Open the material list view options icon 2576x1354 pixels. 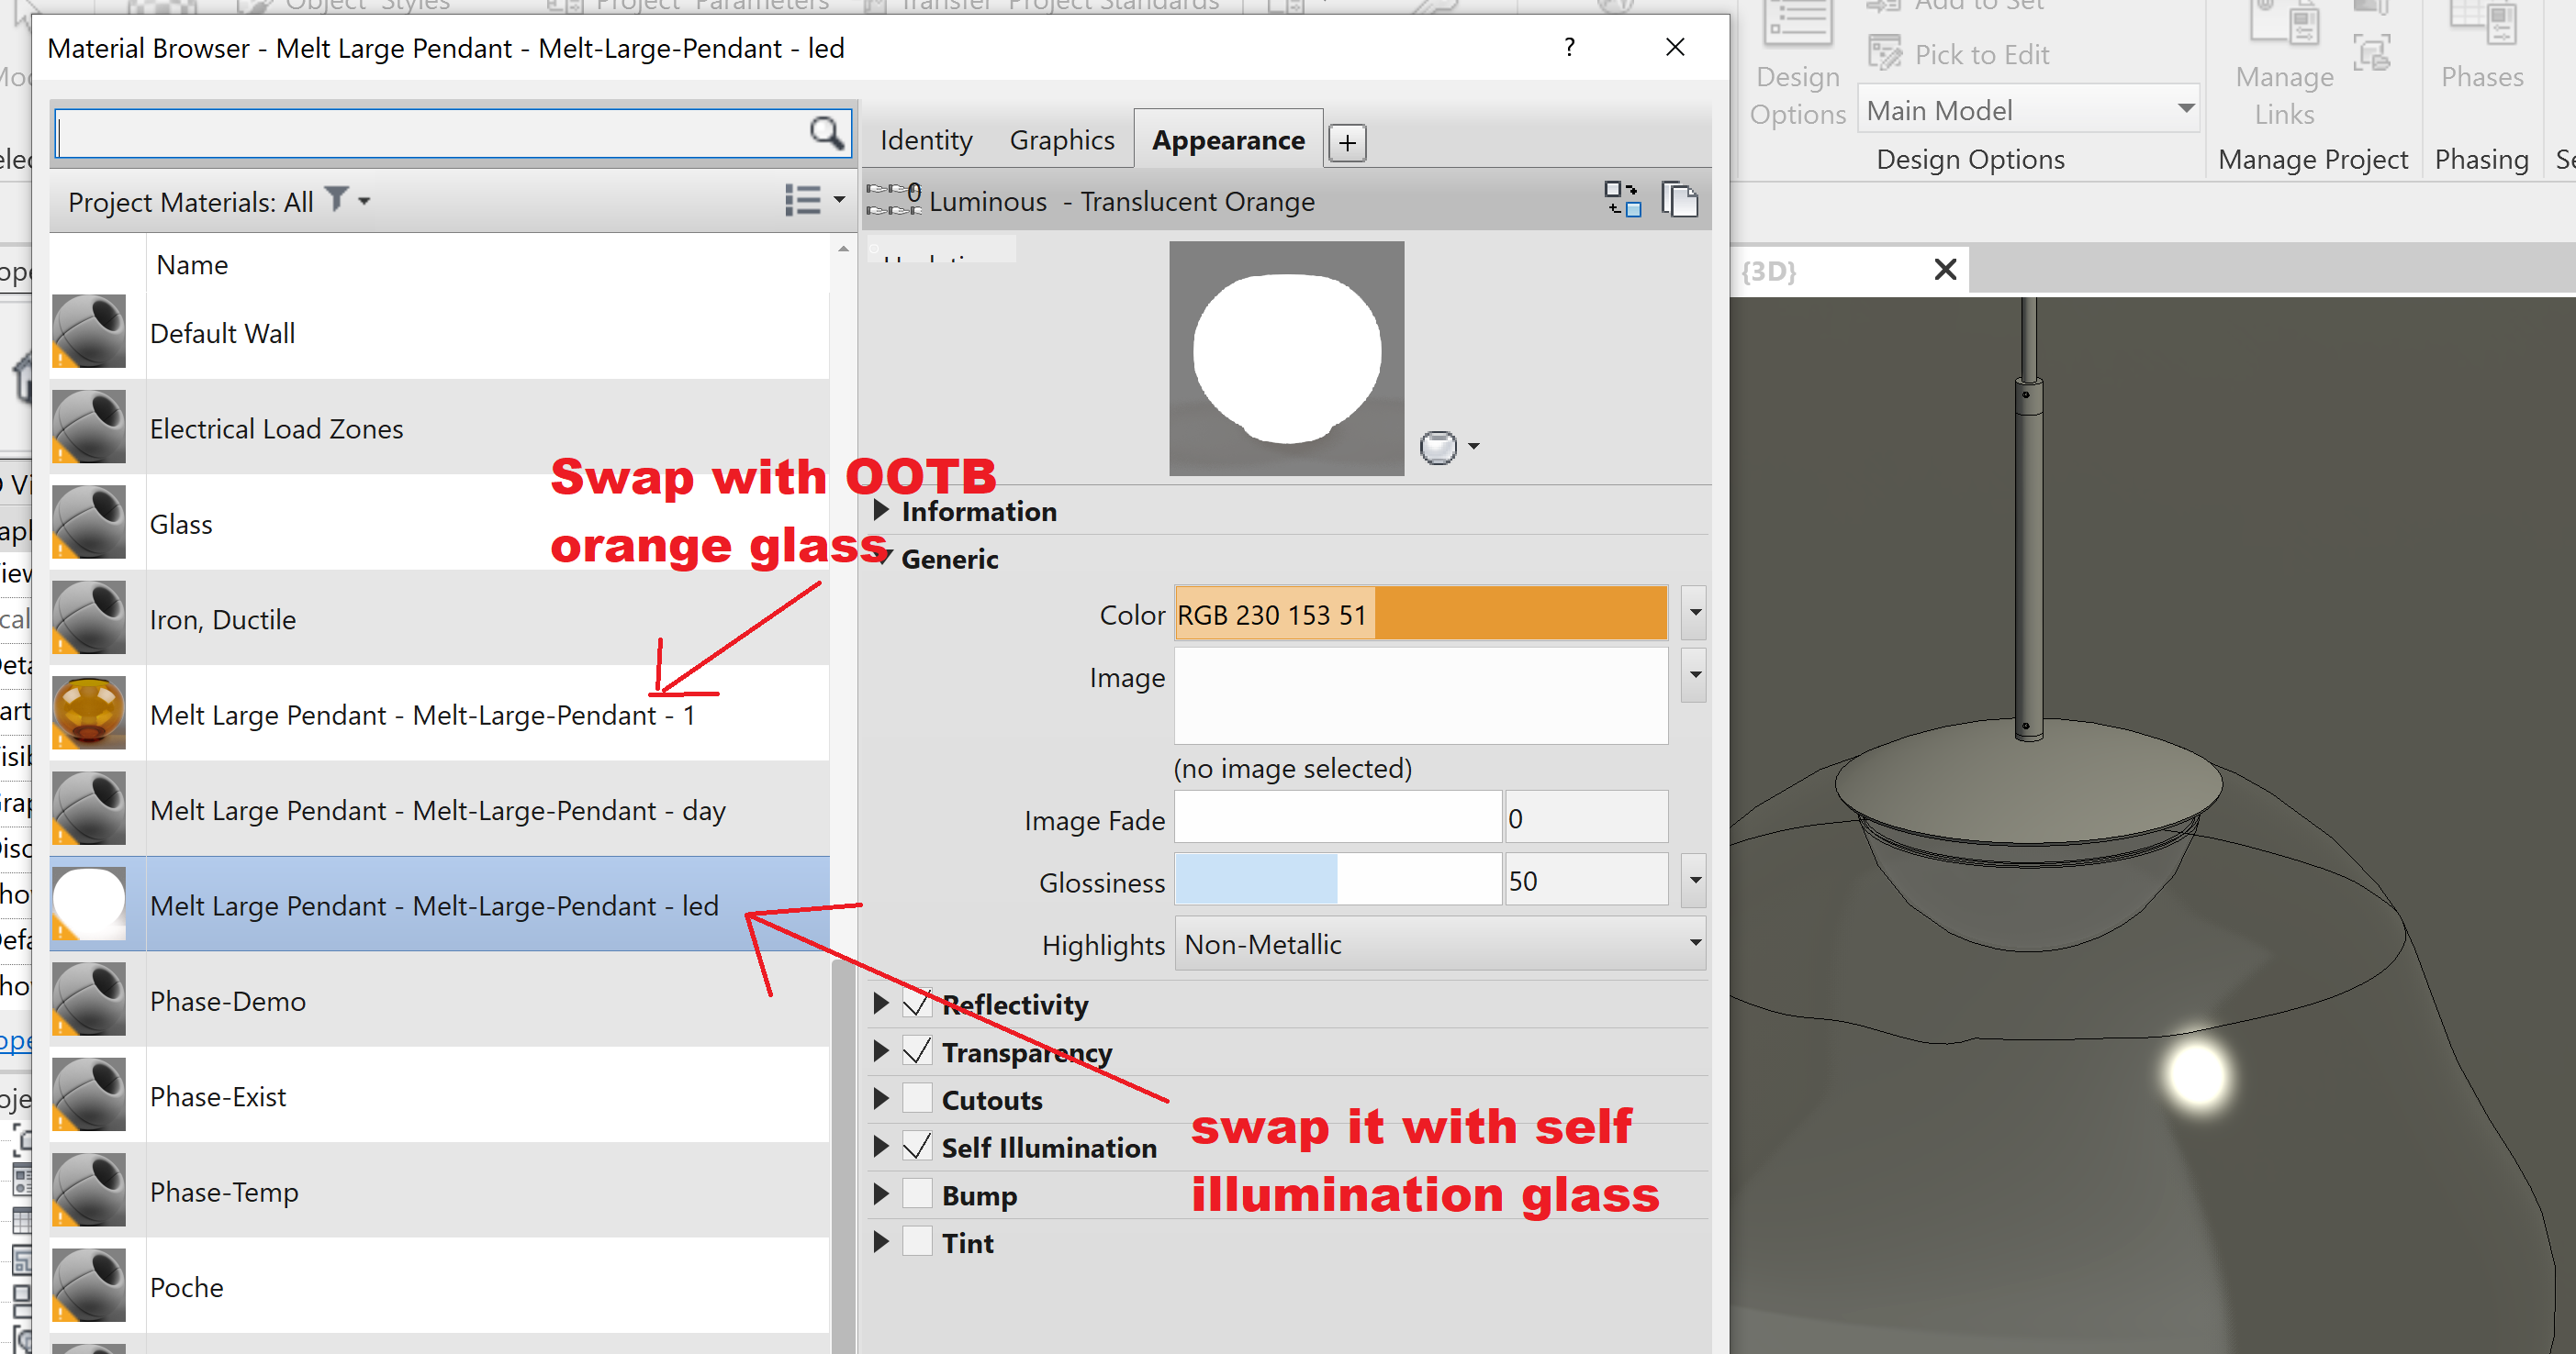pos(804,200)
